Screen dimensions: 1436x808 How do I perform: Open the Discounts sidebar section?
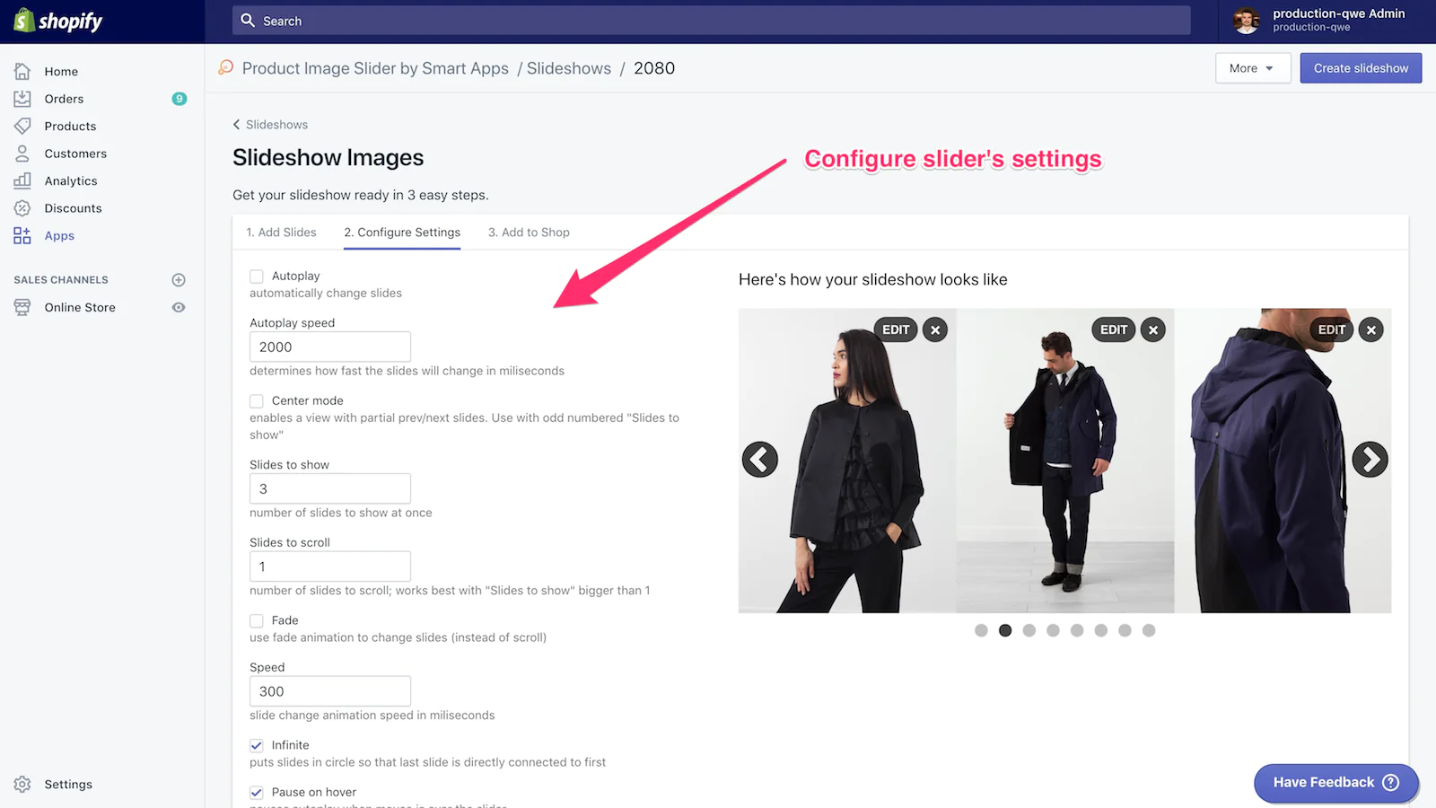point(73,208)
